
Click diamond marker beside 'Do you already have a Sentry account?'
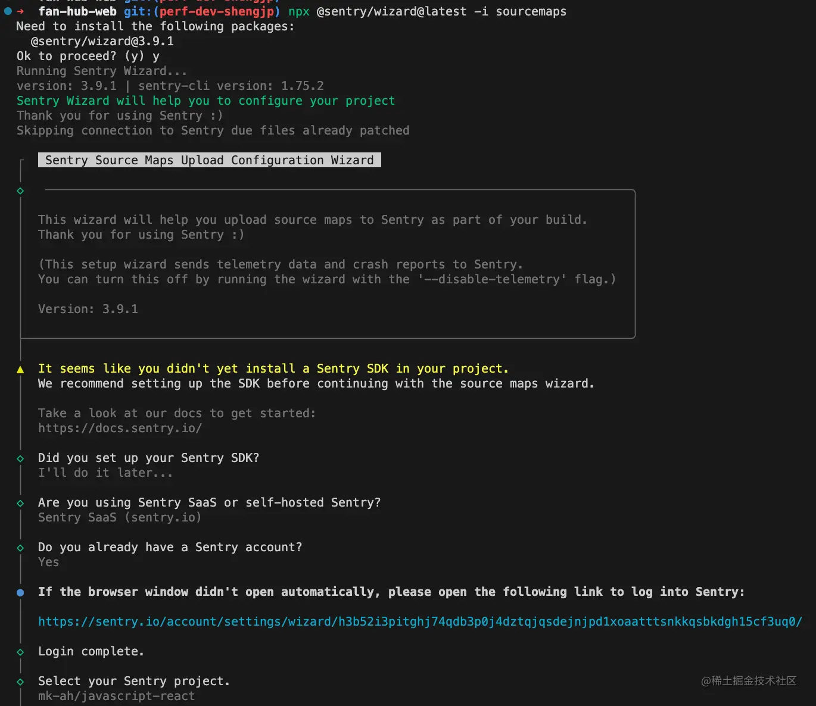click(x=20, y=548)
